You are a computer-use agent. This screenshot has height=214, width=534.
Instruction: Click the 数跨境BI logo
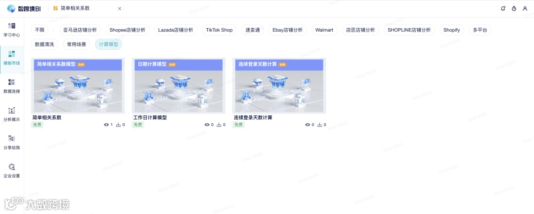tap(24, 8)
